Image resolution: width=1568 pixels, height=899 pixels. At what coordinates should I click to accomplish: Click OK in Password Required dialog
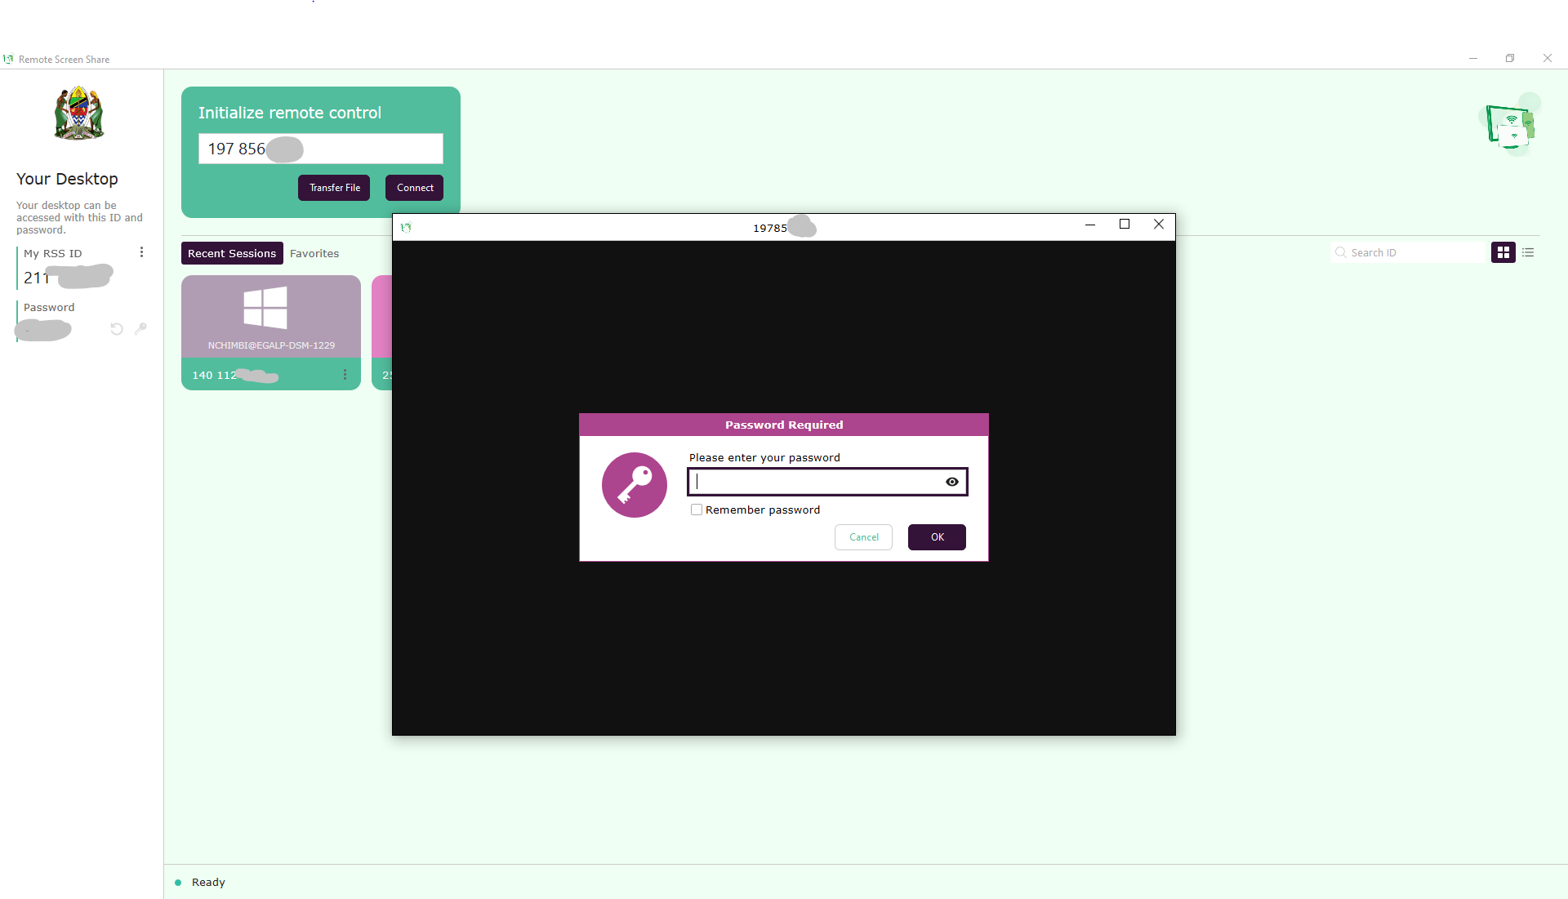(x=936, y=537)
